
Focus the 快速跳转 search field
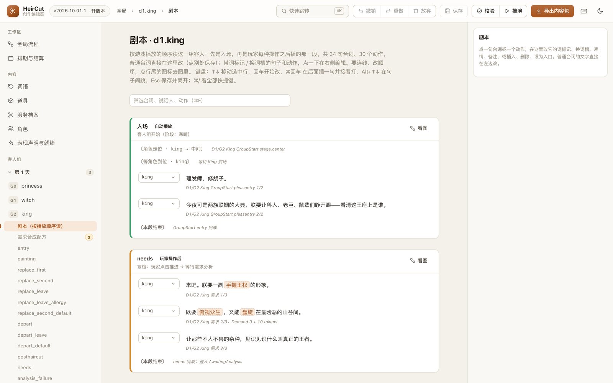(x=312, y=11)
